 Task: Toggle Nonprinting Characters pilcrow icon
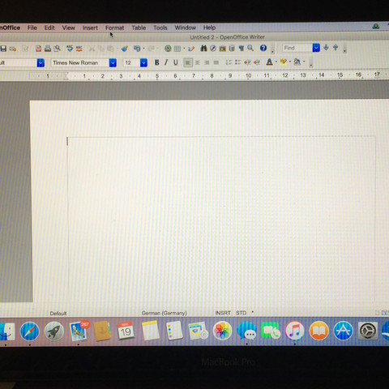pos(242,49)
